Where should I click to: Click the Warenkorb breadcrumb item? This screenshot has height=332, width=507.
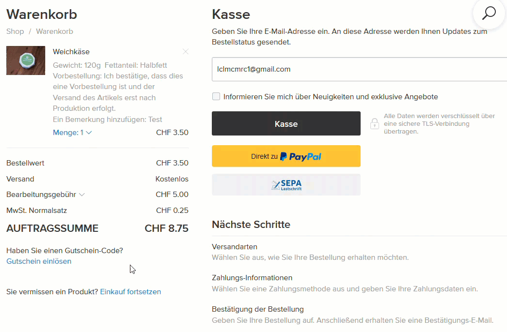point(54,31)
